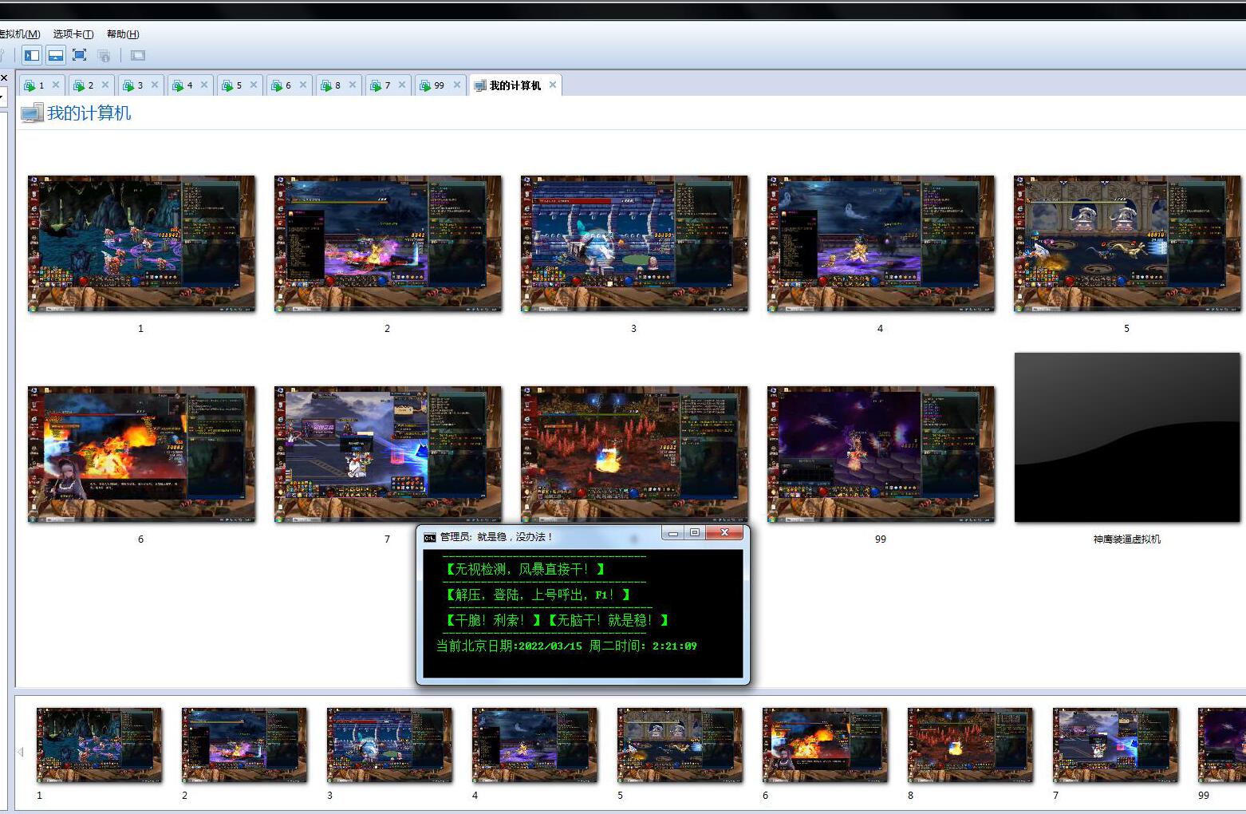
Task: Close VM tab 3
Action: 155,85
